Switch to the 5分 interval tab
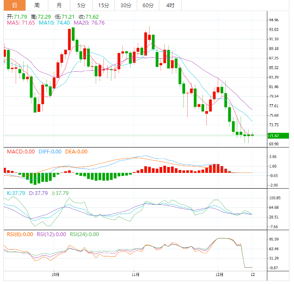The width and height of the screenshot is (294, 284). click(x=81, y=5)
